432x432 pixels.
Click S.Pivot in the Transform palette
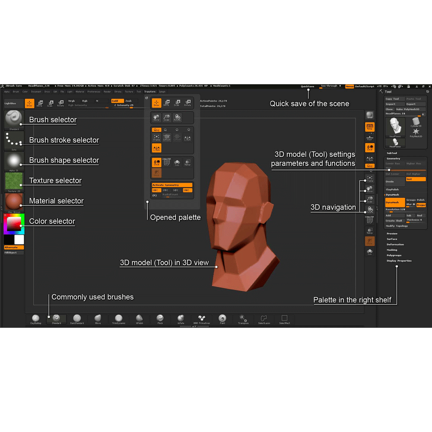point(167,137)
